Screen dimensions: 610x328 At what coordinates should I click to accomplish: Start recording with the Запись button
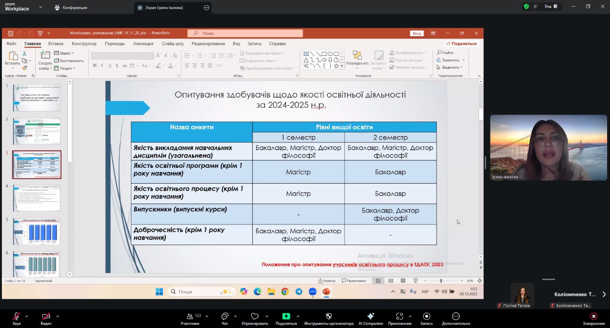[x=427, y=317]
